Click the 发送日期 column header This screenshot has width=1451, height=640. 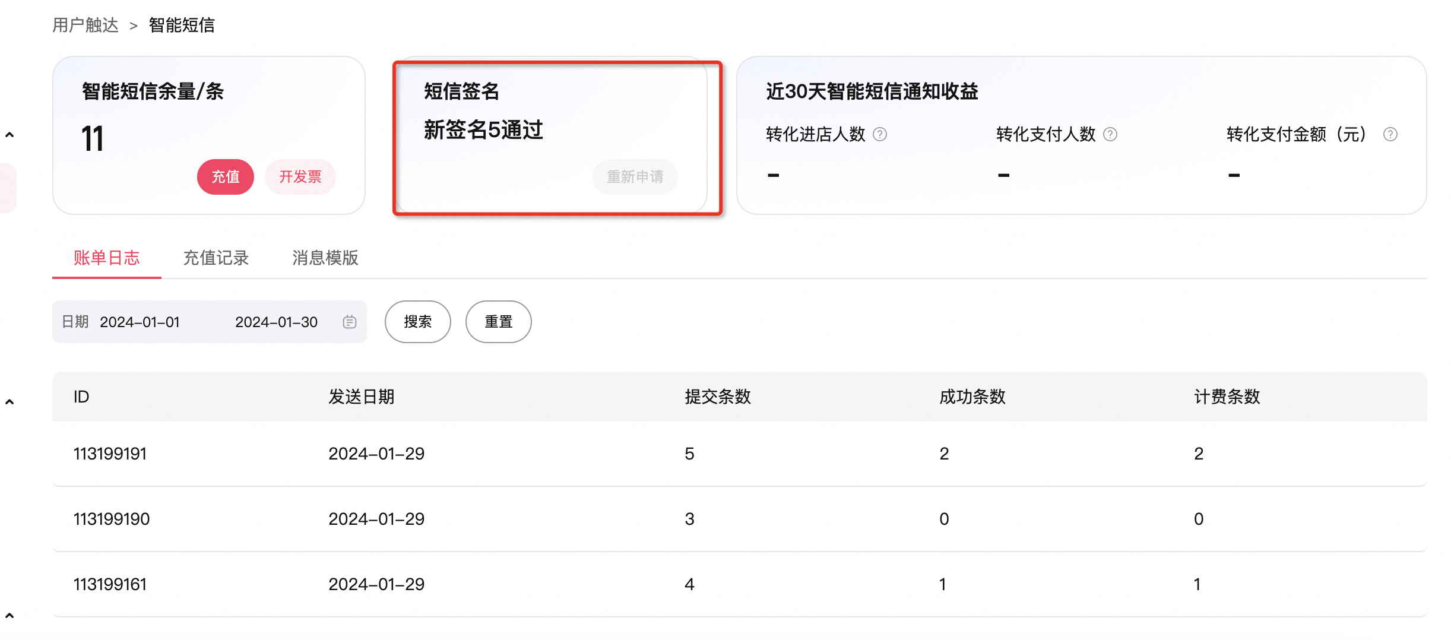(362, 397)
